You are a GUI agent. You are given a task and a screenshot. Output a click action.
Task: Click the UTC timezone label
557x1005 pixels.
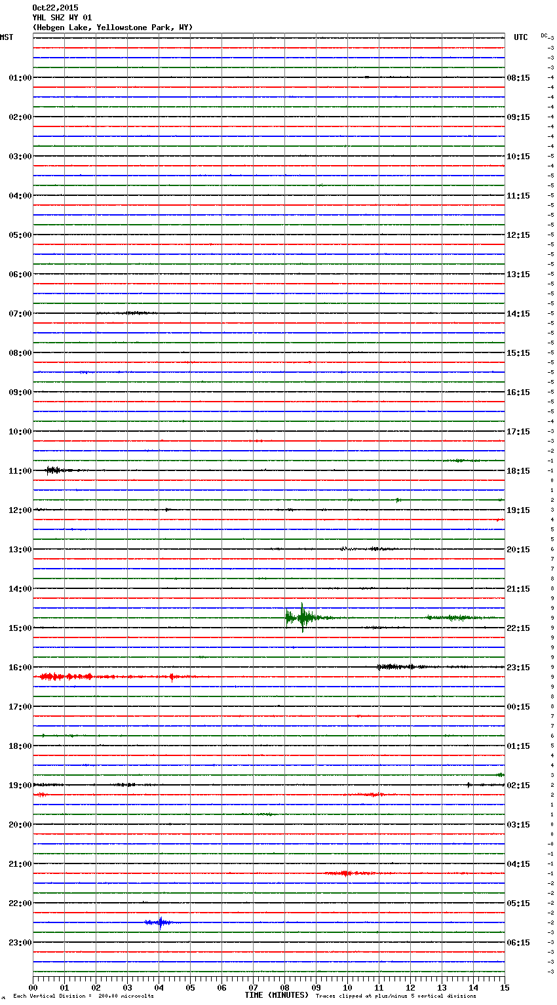[x=521, y=37]
